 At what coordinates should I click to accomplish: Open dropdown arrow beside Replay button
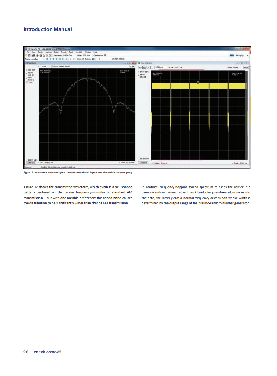click(247, 56)
